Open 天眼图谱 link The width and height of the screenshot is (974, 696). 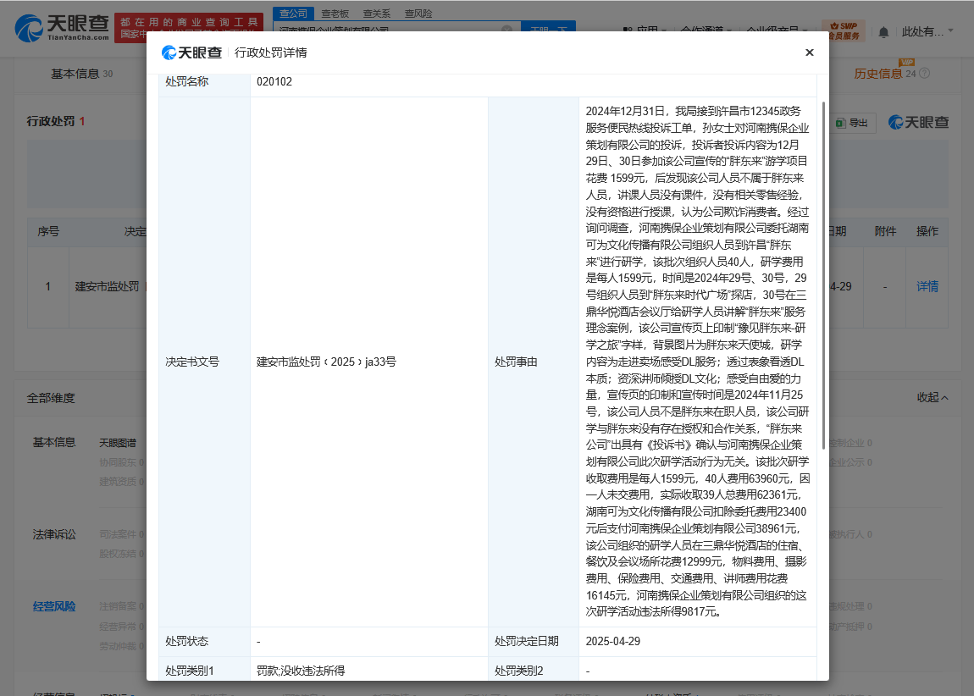118,443
